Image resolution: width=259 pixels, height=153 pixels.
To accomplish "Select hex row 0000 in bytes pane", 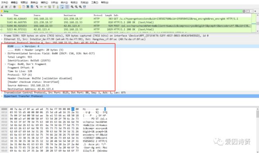I will tap(55, 109).
